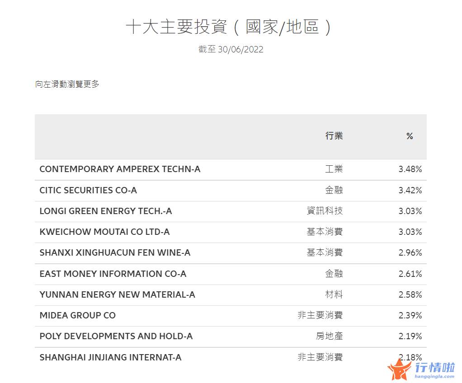Select SHANXI XINGHUACUN FEN WINE-A row name
Viewport: 462px width, 383px height.
pos(115,252)
